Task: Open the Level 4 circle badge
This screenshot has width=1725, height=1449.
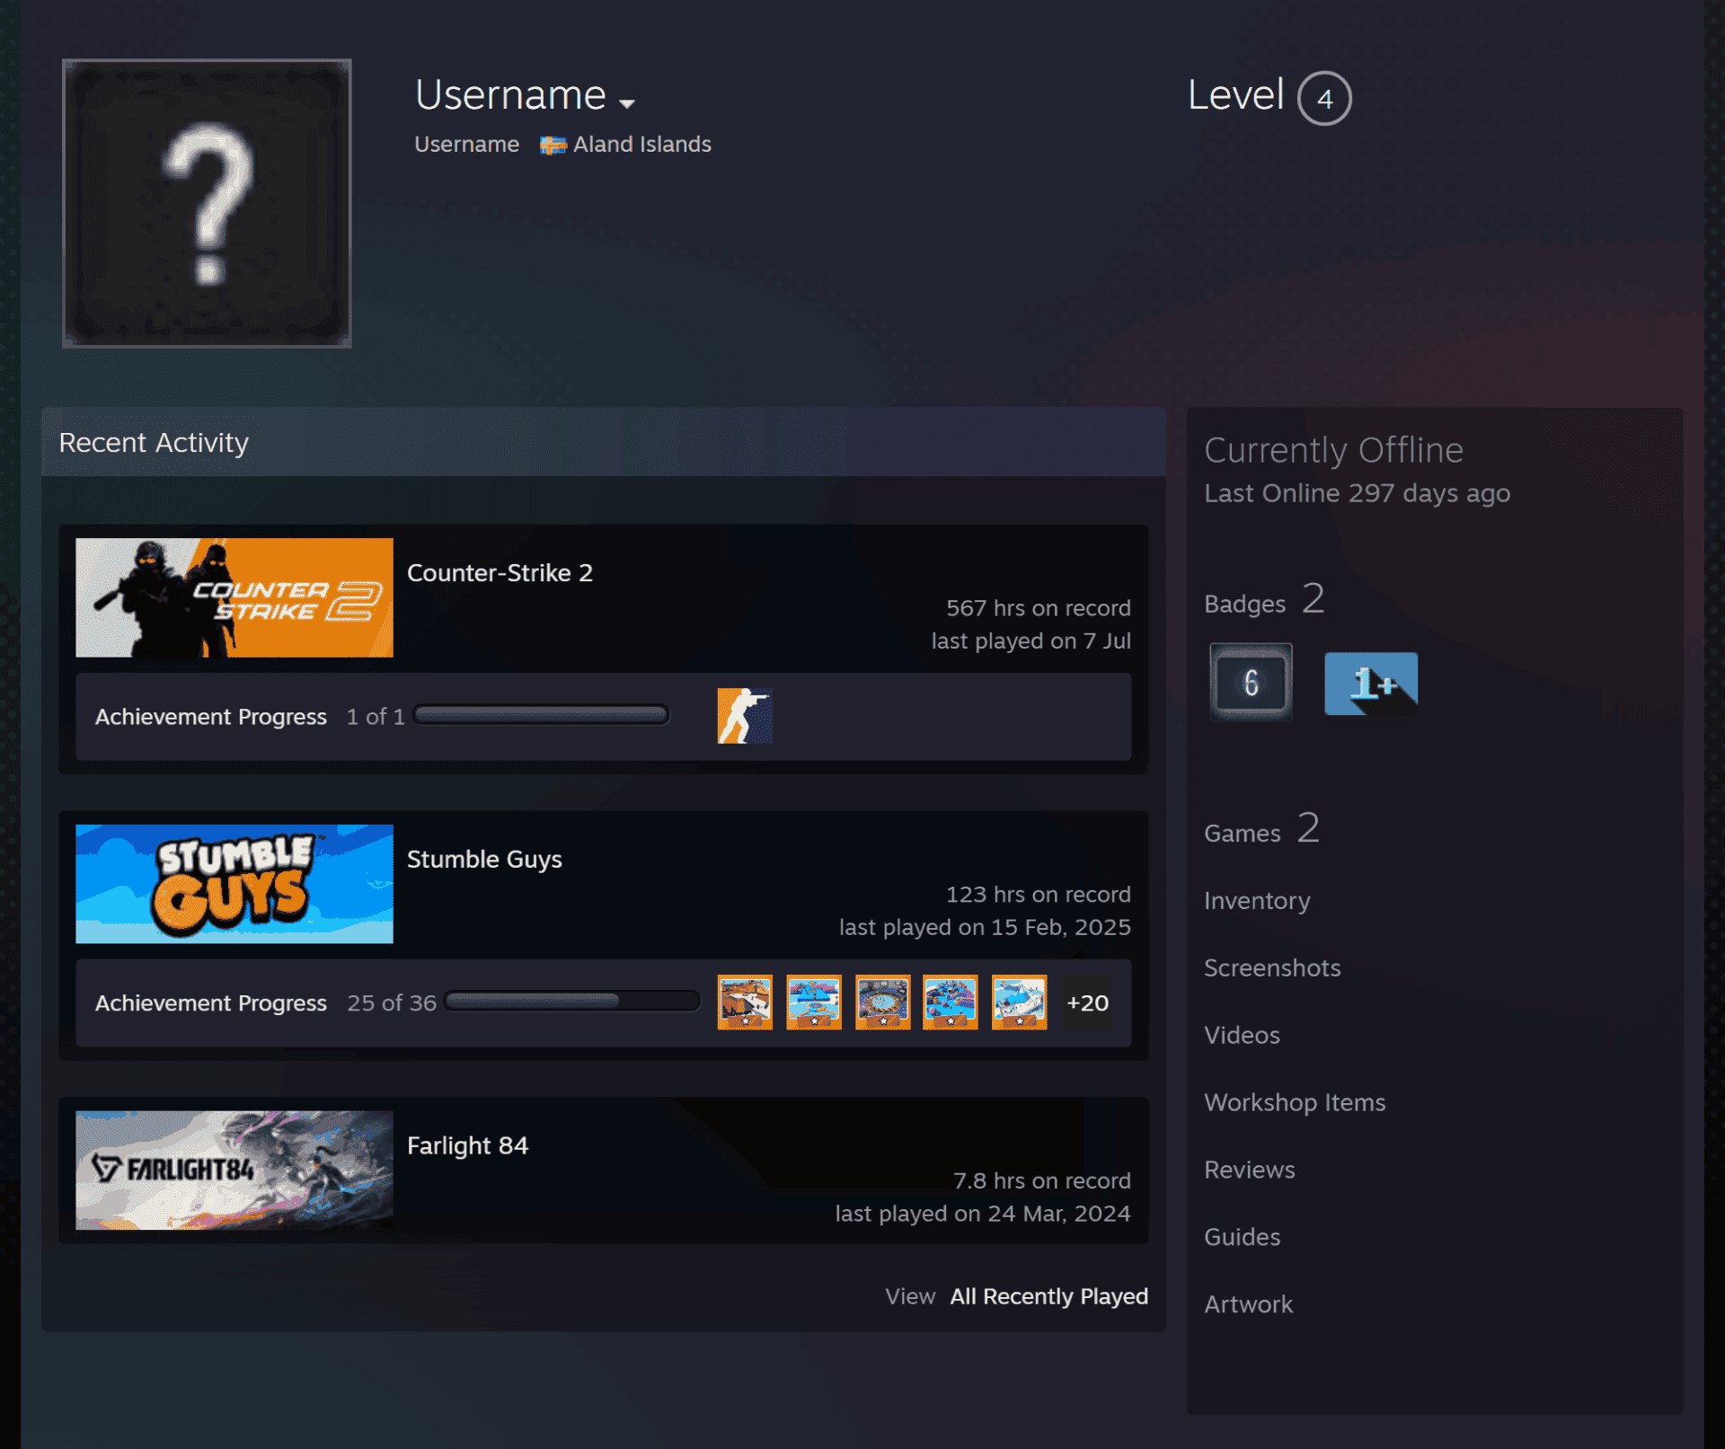Action: (1324, 98)
